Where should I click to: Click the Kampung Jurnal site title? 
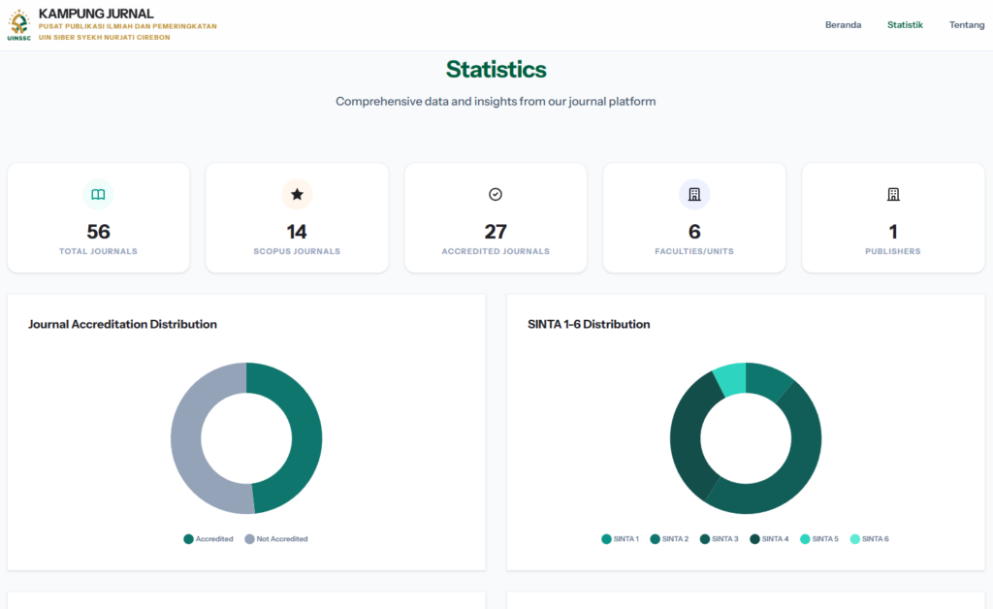pyautogui.click(x=96, y=14)
